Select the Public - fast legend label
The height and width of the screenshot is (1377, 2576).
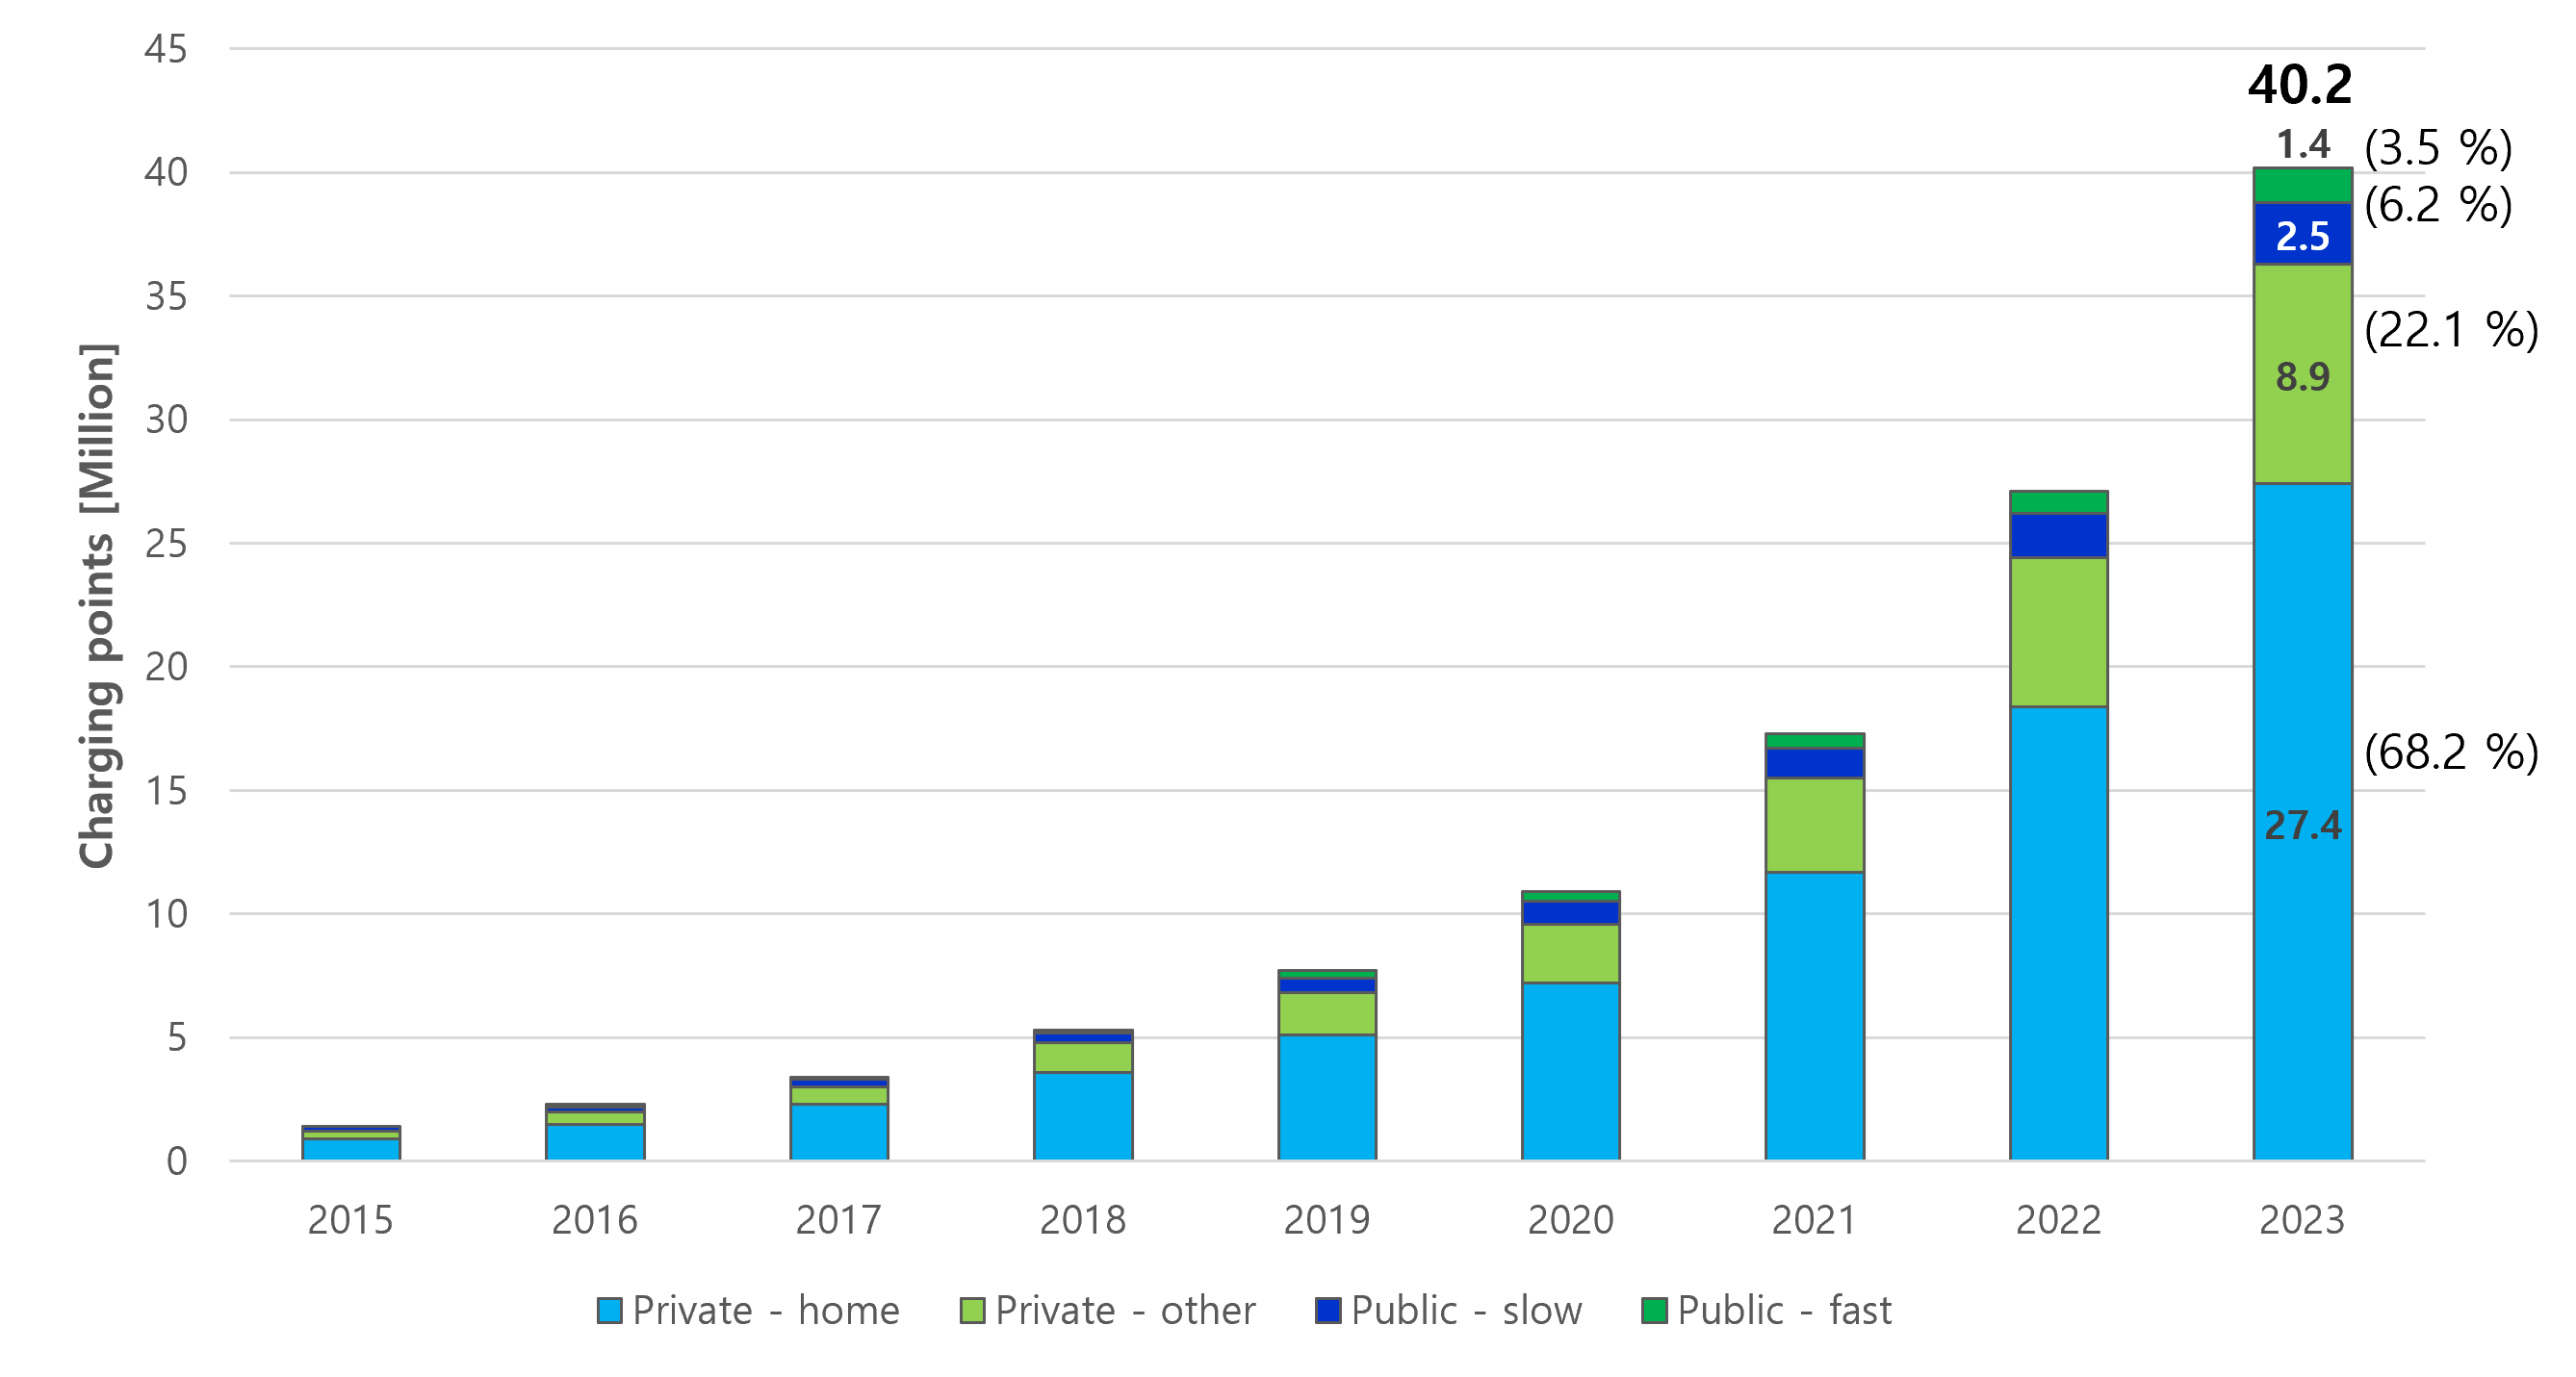point(1784,1310)
